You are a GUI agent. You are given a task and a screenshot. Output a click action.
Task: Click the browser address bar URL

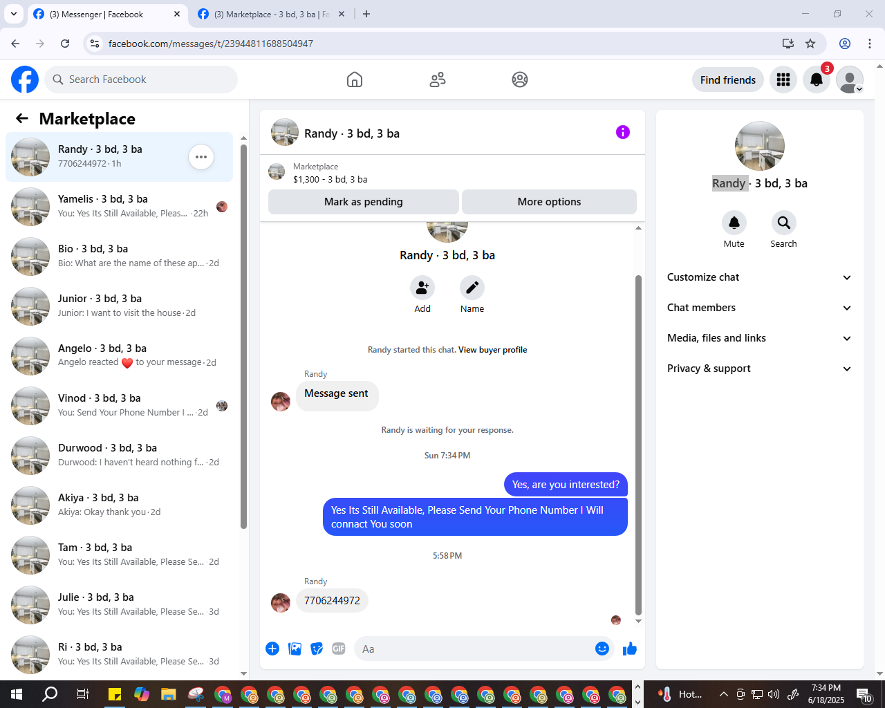coord(211,44)
